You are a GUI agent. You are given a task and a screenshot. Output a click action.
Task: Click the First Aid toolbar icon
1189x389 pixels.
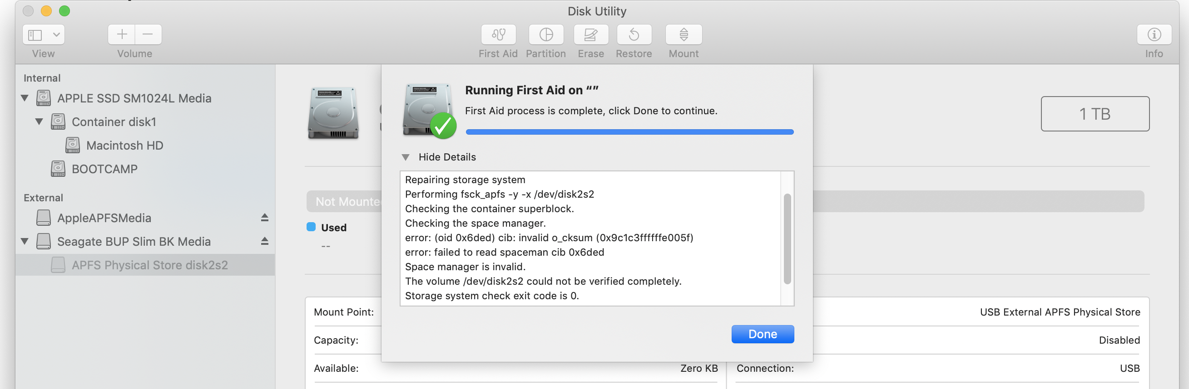(498, 34)
